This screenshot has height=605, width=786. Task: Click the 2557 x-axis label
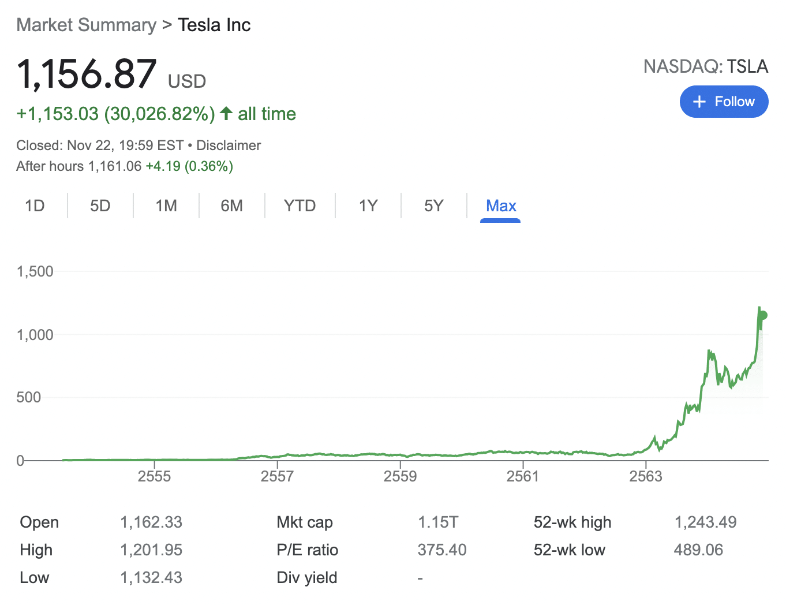277,476
